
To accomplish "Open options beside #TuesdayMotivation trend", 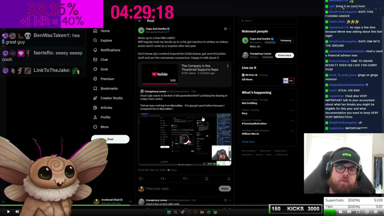I will [292, 121].
